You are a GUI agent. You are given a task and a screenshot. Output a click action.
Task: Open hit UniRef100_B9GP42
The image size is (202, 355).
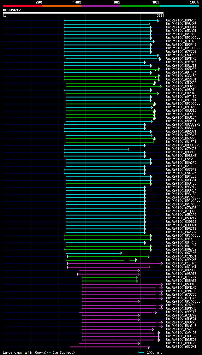(181, 44)
